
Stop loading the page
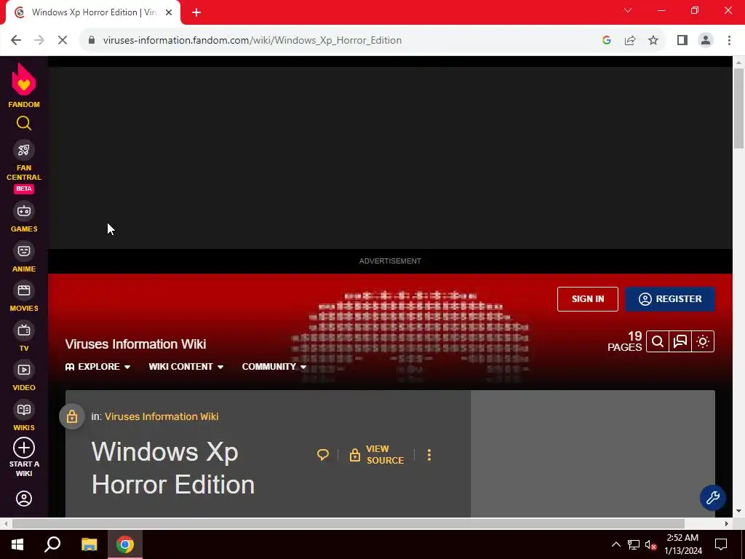63,41
